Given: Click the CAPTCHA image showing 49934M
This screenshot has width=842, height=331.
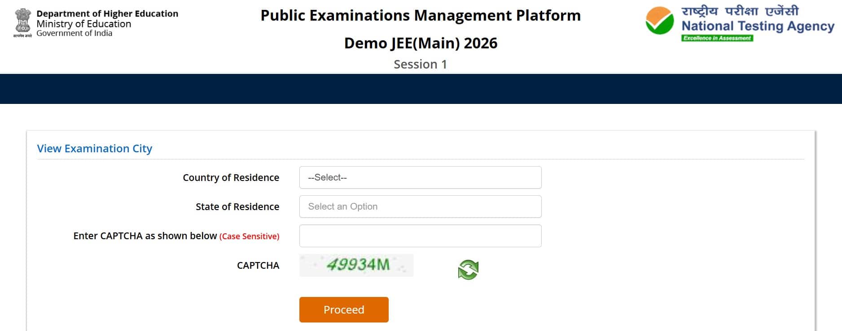Looking at the screenshot, I should click(356, 265).
